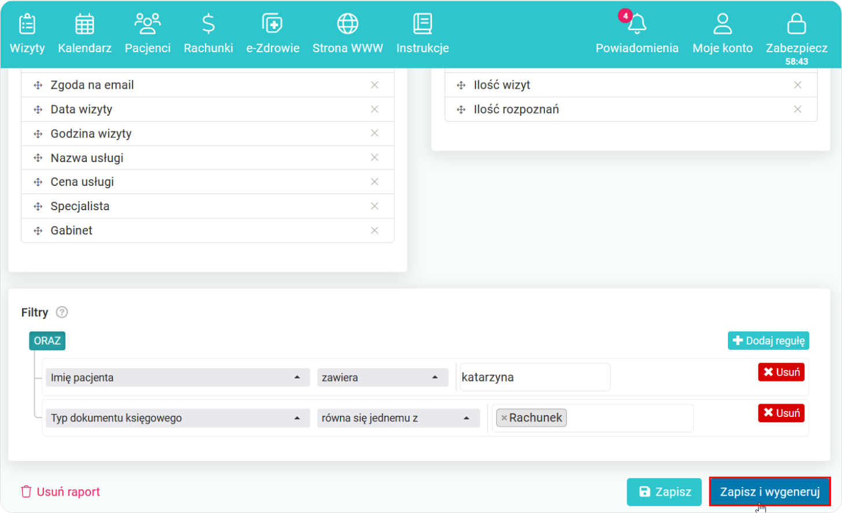
Task: Click move handle of Godzina wizyty
Action: 38,134
